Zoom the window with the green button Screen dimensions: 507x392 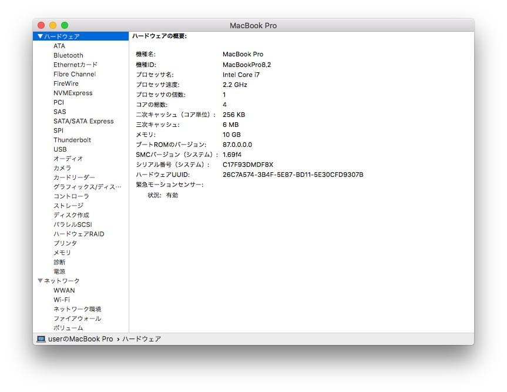click(65, 25)
